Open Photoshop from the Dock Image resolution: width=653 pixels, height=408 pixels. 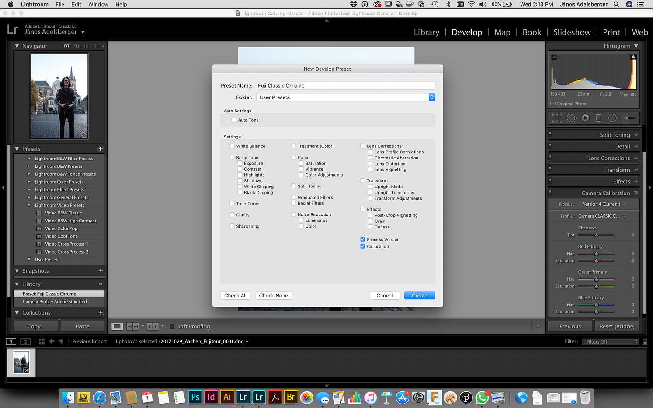pos(195,397)
